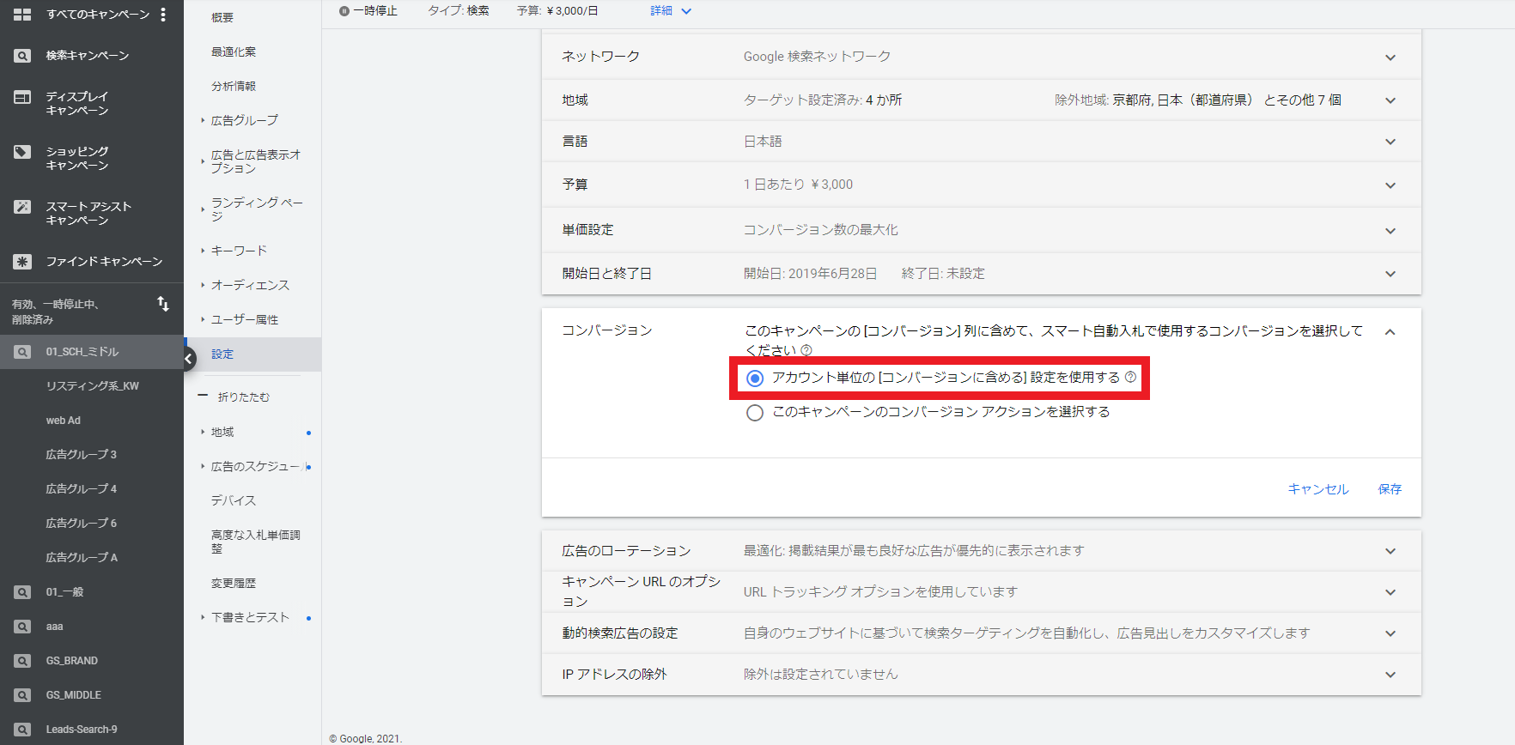Collapse the side panel with the arrow button

pos(188,359)
